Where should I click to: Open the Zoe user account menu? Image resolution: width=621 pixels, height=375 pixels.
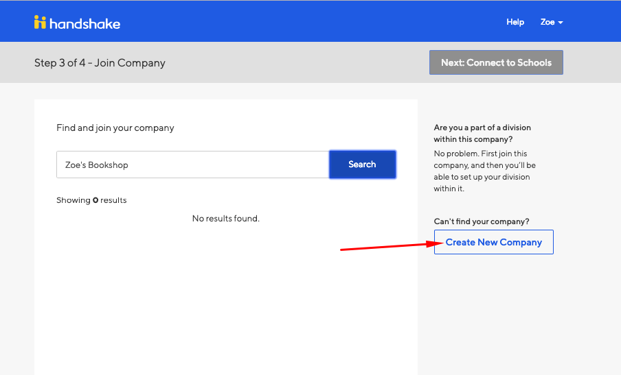click(552, 22)
